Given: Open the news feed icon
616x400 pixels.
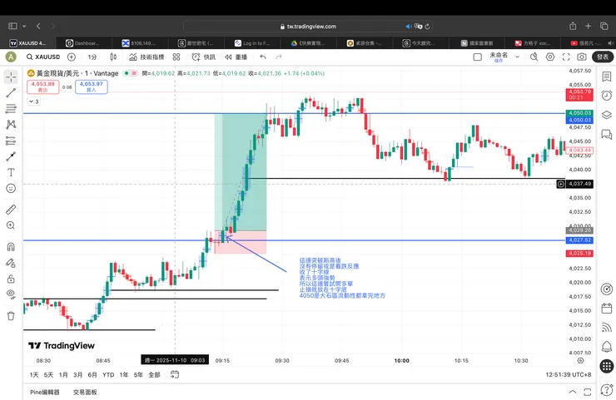Looking at the screenshot, I should click(x=607, y=328).
